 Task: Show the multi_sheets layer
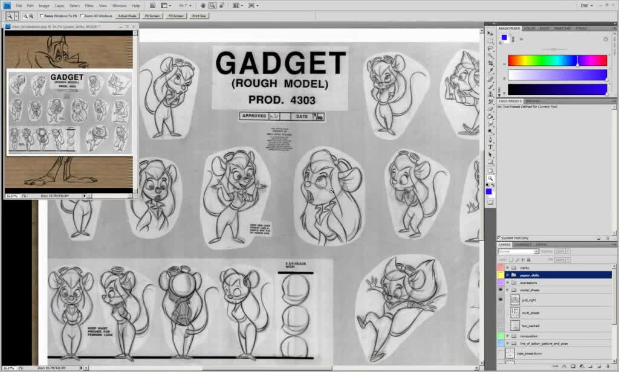click(x=501, y=313)
